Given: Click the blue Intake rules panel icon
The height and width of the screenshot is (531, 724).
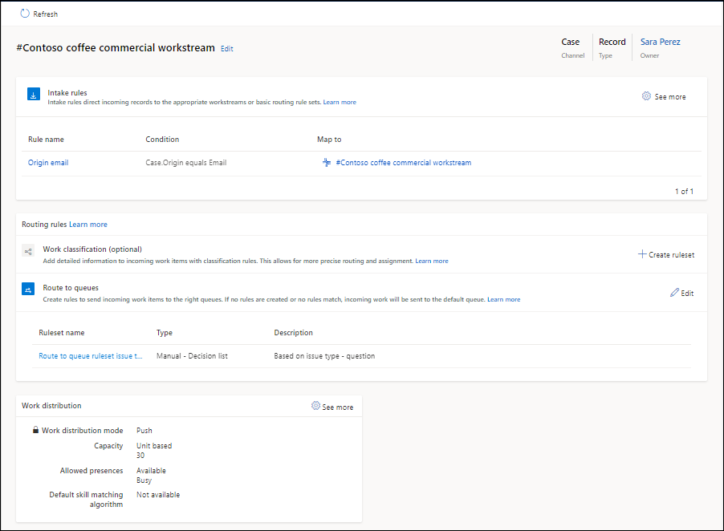Looking at the screenshot, I should [x=33, y=95].
